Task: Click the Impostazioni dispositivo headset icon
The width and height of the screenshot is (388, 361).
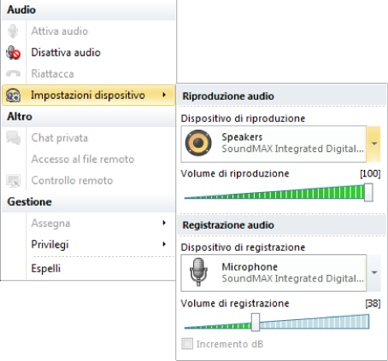Action: click(13, 96)
